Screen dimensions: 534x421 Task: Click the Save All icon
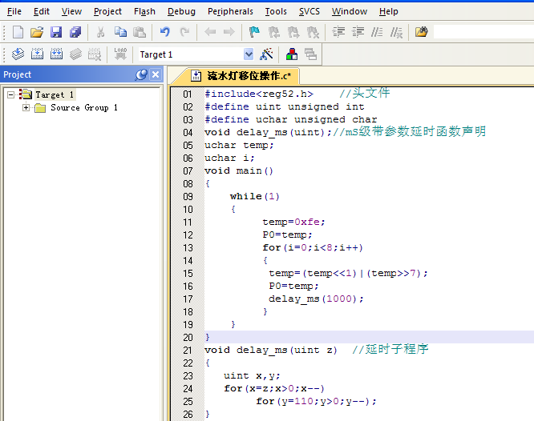point(75,32)
